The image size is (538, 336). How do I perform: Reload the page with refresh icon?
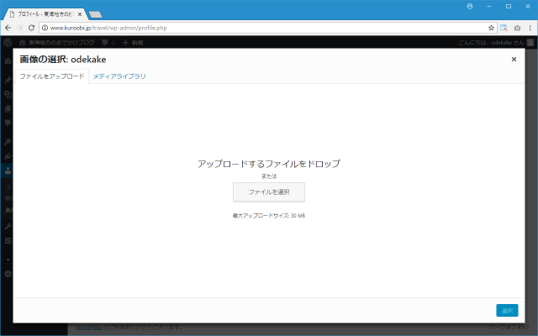pos(31,28)
